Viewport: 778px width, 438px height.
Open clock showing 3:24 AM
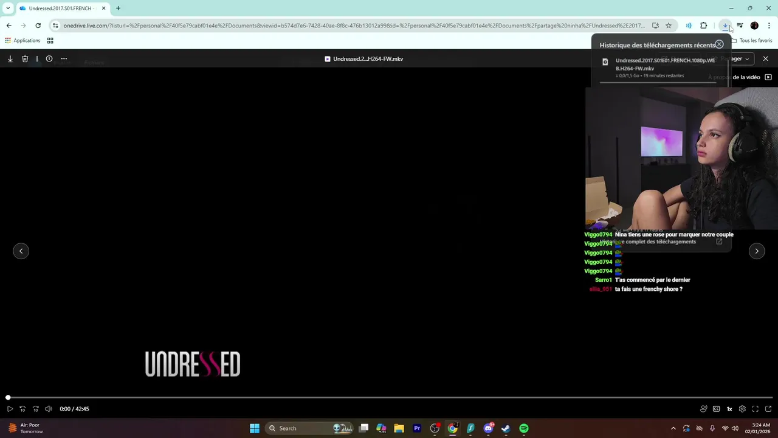click(x=757, y=428)
